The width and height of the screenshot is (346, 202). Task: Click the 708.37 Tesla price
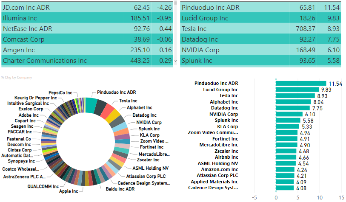point(306,28)
